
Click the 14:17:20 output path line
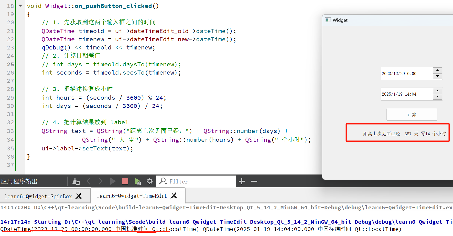(x=227, y=208)
